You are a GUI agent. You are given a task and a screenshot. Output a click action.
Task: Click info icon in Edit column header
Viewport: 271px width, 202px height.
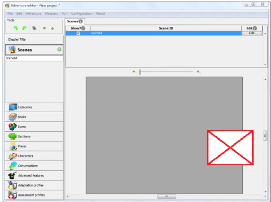(x=255, y=28)
